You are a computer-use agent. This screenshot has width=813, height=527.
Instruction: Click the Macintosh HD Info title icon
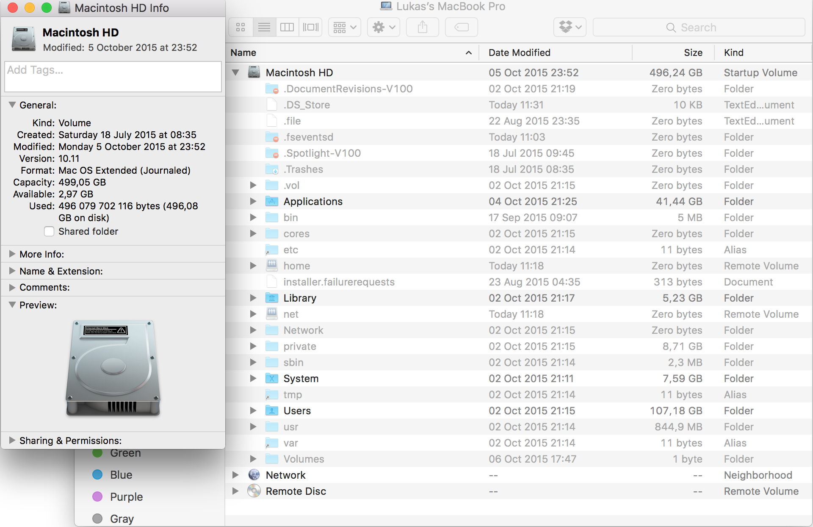coord(64,8)
